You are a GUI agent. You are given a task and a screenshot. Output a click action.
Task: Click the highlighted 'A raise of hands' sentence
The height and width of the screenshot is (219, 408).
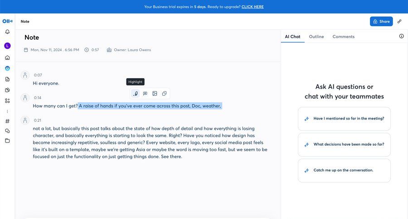pyautogui.click(x=150, y=106)
